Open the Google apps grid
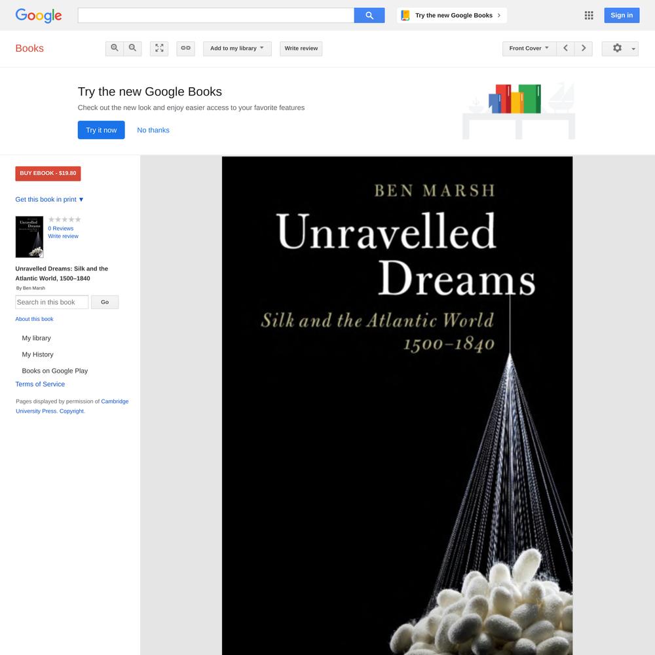655x655 pixels. (589, 16)
